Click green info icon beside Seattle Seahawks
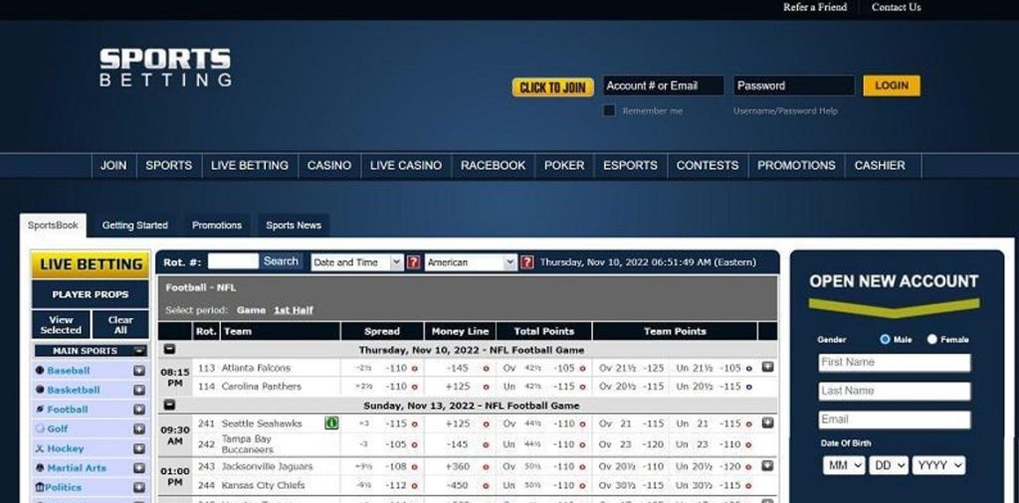The image size is (1019, 503). 331,423
